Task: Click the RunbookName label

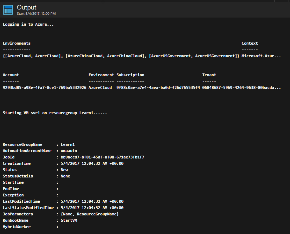Action: (x=15, y=220)
